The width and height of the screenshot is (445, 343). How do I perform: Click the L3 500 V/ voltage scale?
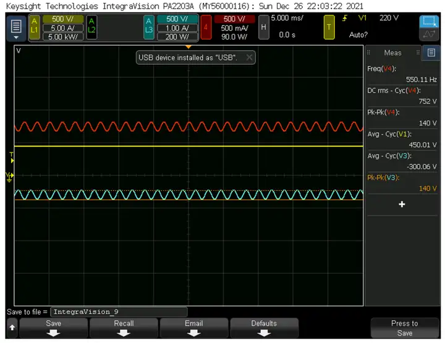coord(177,19)
